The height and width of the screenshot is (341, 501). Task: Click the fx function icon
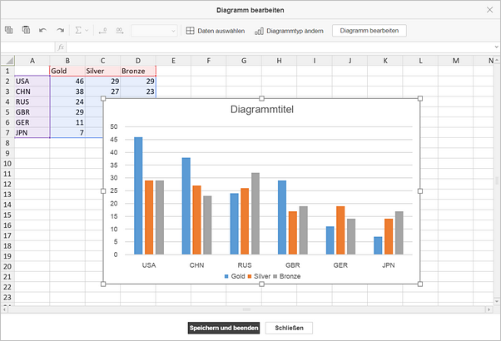tap(61, 47)
